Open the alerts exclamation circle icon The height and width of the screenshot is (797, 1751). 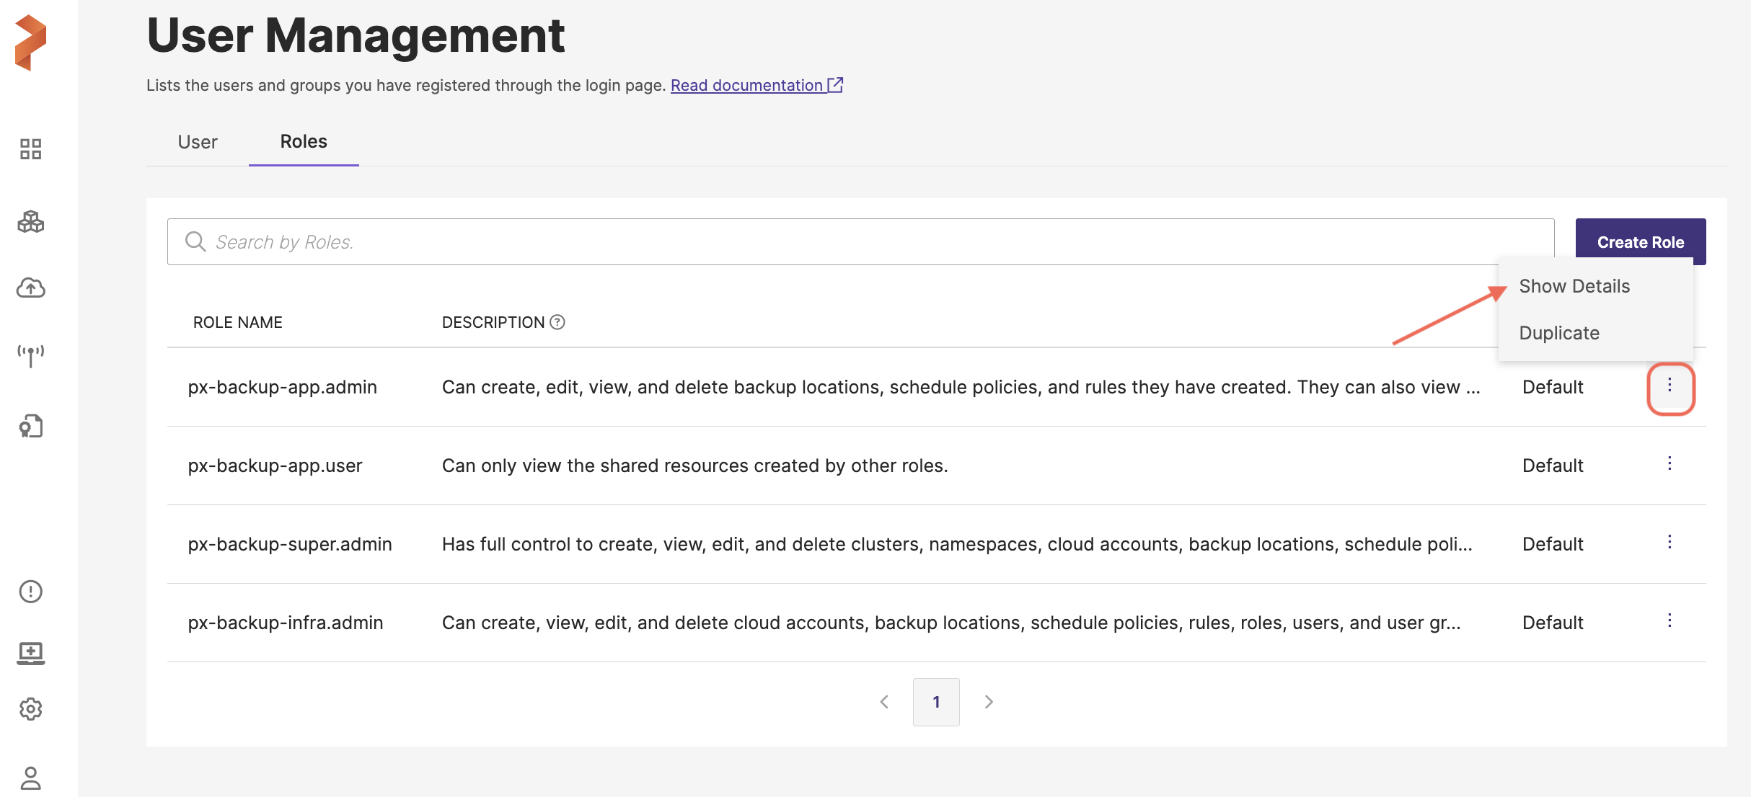pos(30,592)
